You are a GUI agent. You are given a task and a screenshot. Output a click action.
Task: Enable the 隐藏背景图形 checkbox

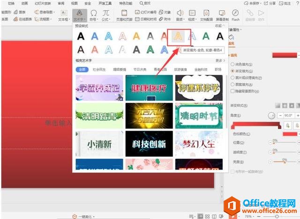[x=232, y=91]
